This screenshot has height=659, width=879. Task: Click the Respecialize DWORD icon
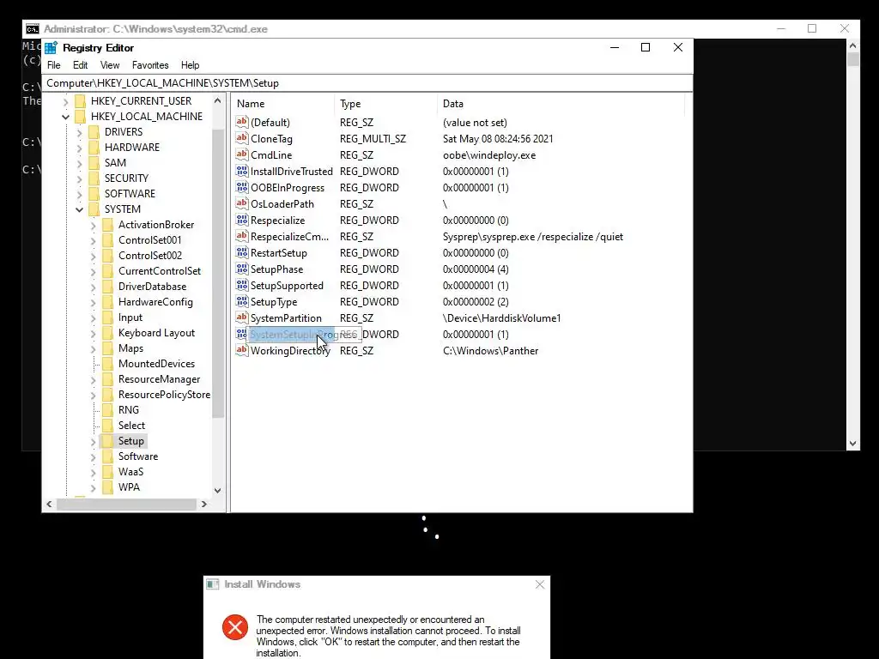(x=241, y=220)
